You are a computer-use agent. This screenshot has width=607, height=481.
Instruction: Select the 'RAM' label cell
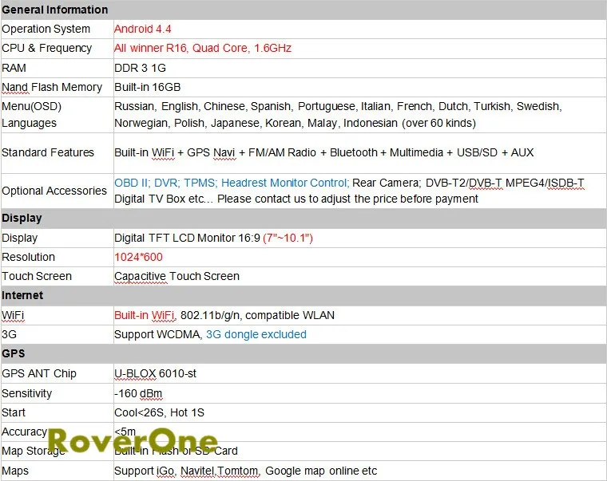coord(58,68)
